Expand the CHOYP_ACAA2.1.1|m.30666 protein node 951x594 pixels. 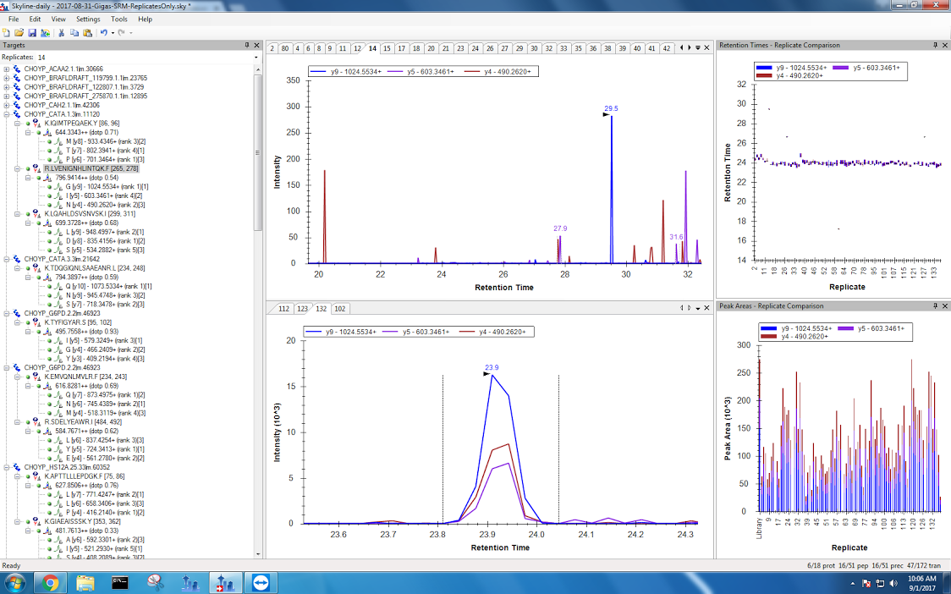click(7, 69)
